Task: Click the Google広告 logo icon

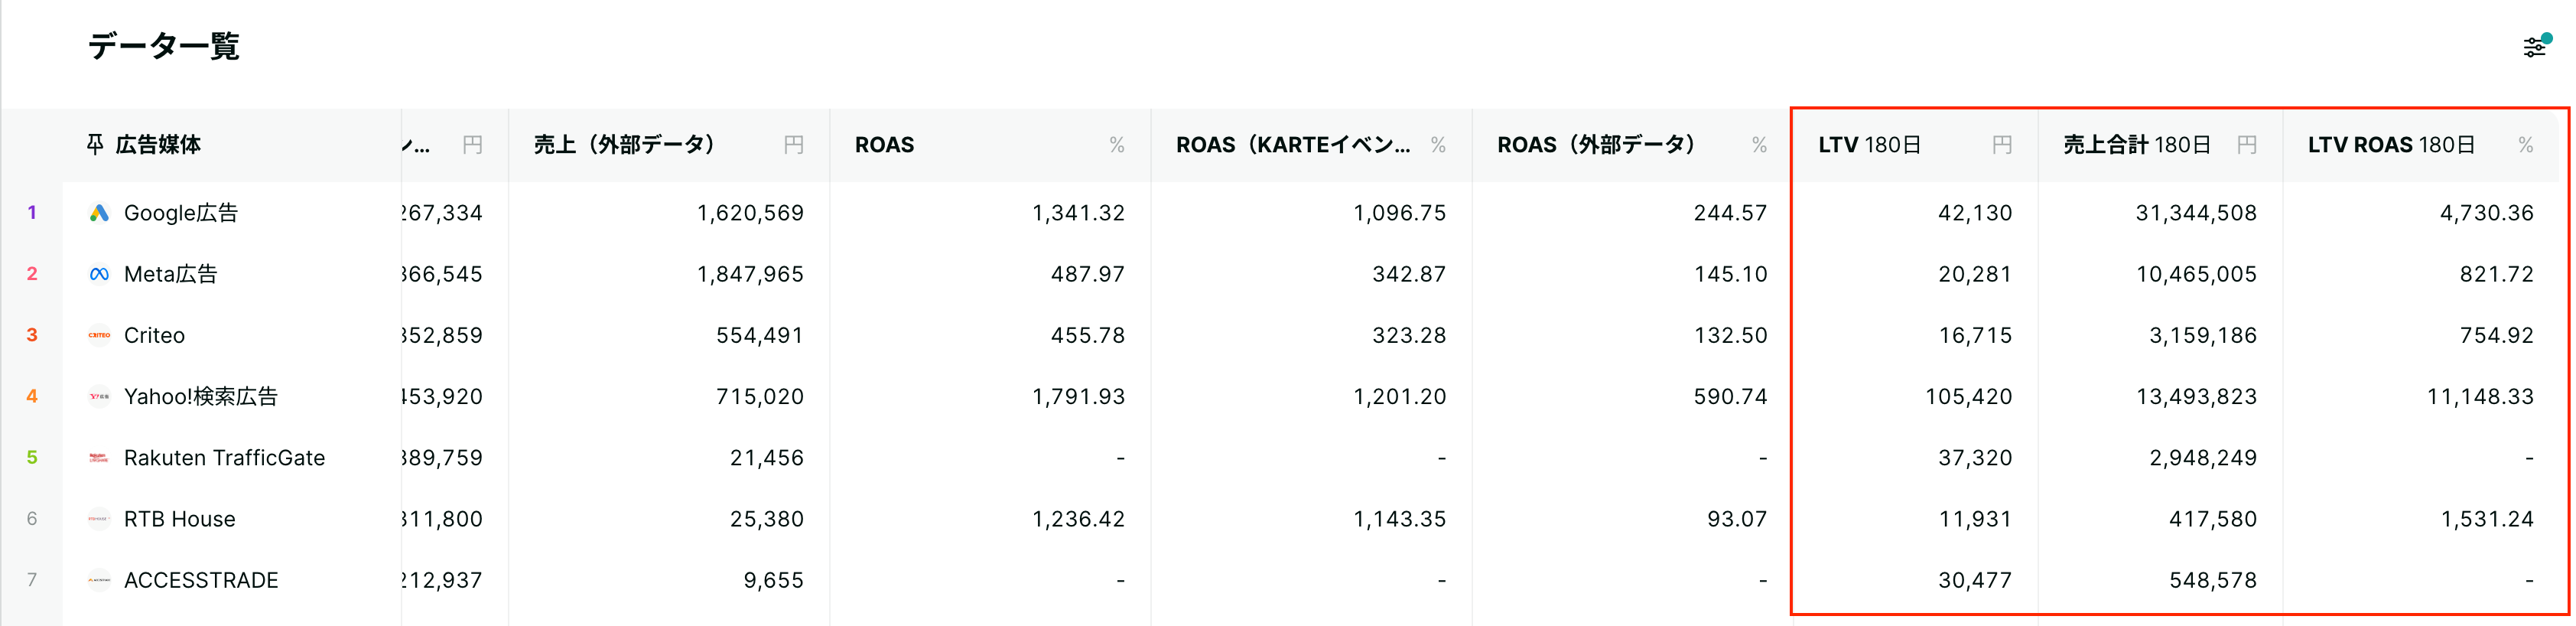Action: [x=99, y=213]
